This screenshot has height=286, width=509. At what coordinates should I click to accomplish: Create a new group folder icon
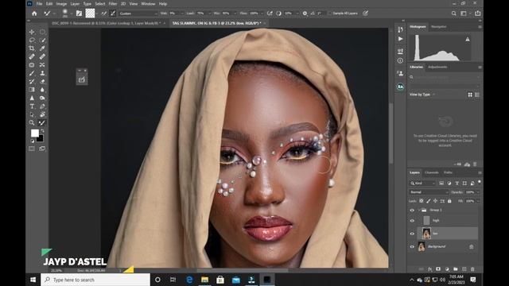point(456,269)
